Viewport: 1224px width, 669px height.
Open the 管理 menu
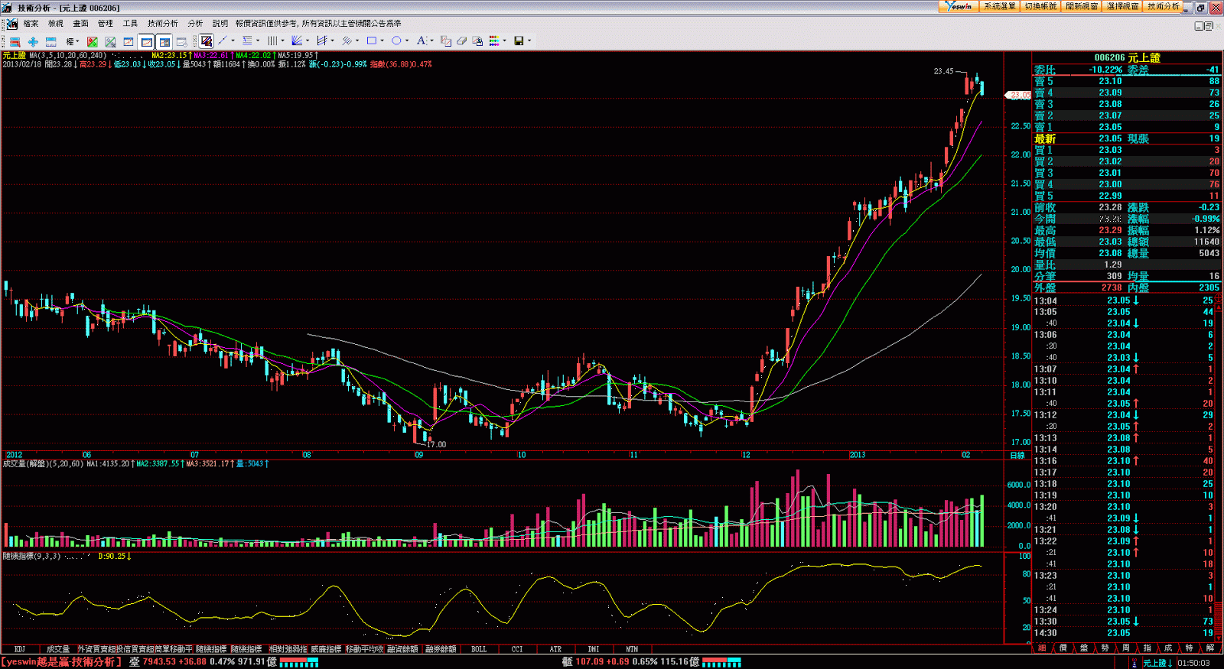click(106, 24)
